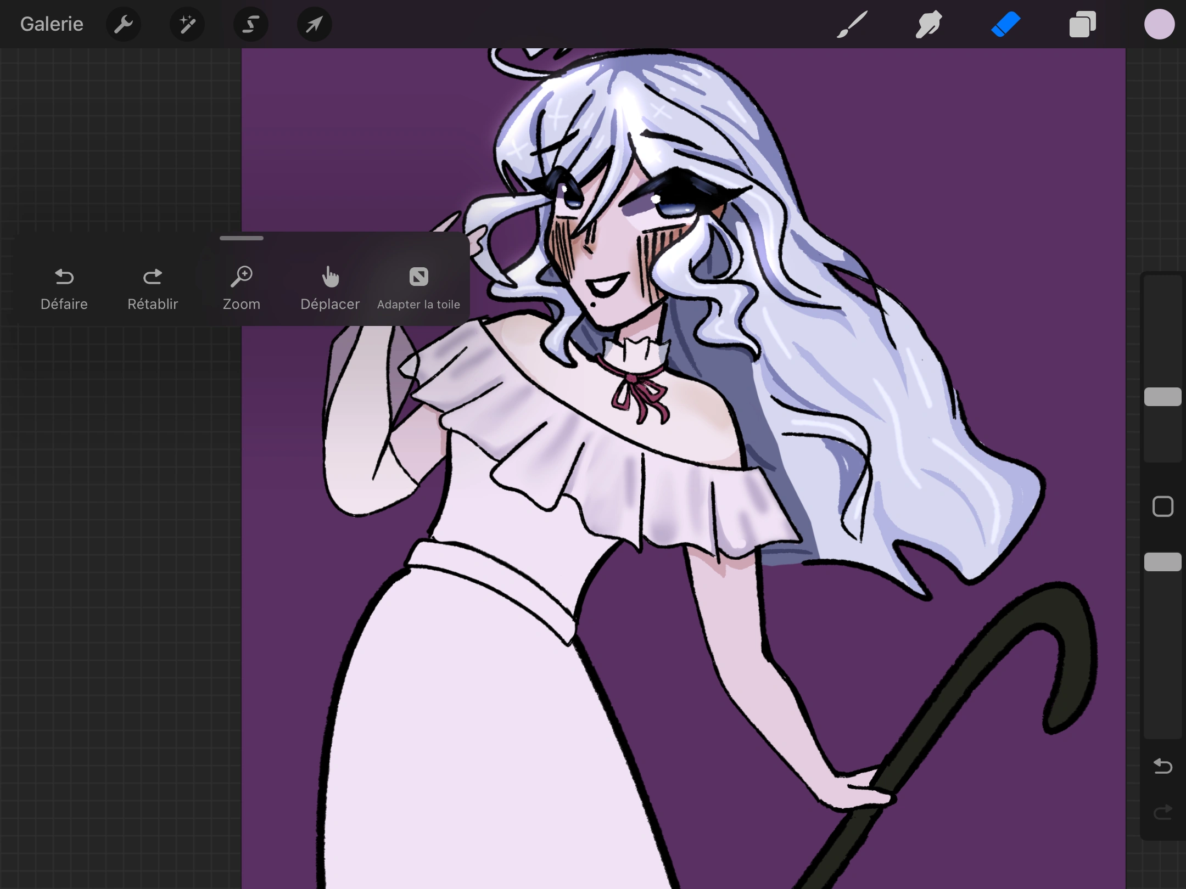Tap the sidebar undo arrow
1186x889 pixels.
pos(1163,764)
